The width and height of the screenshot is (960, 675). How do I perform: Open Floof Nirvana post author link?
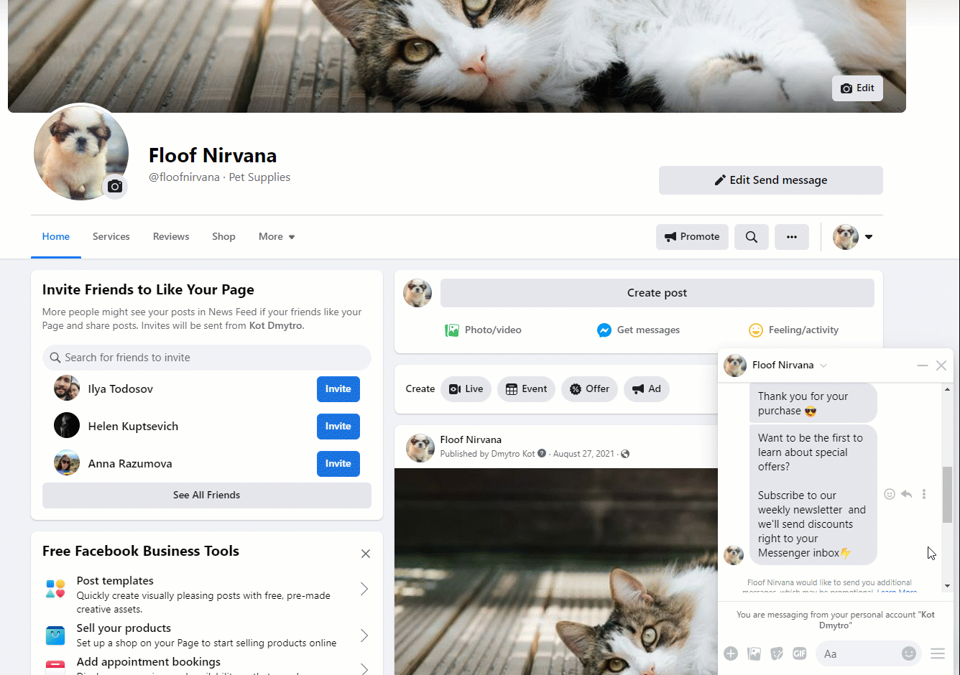click(x=471, y=439)
